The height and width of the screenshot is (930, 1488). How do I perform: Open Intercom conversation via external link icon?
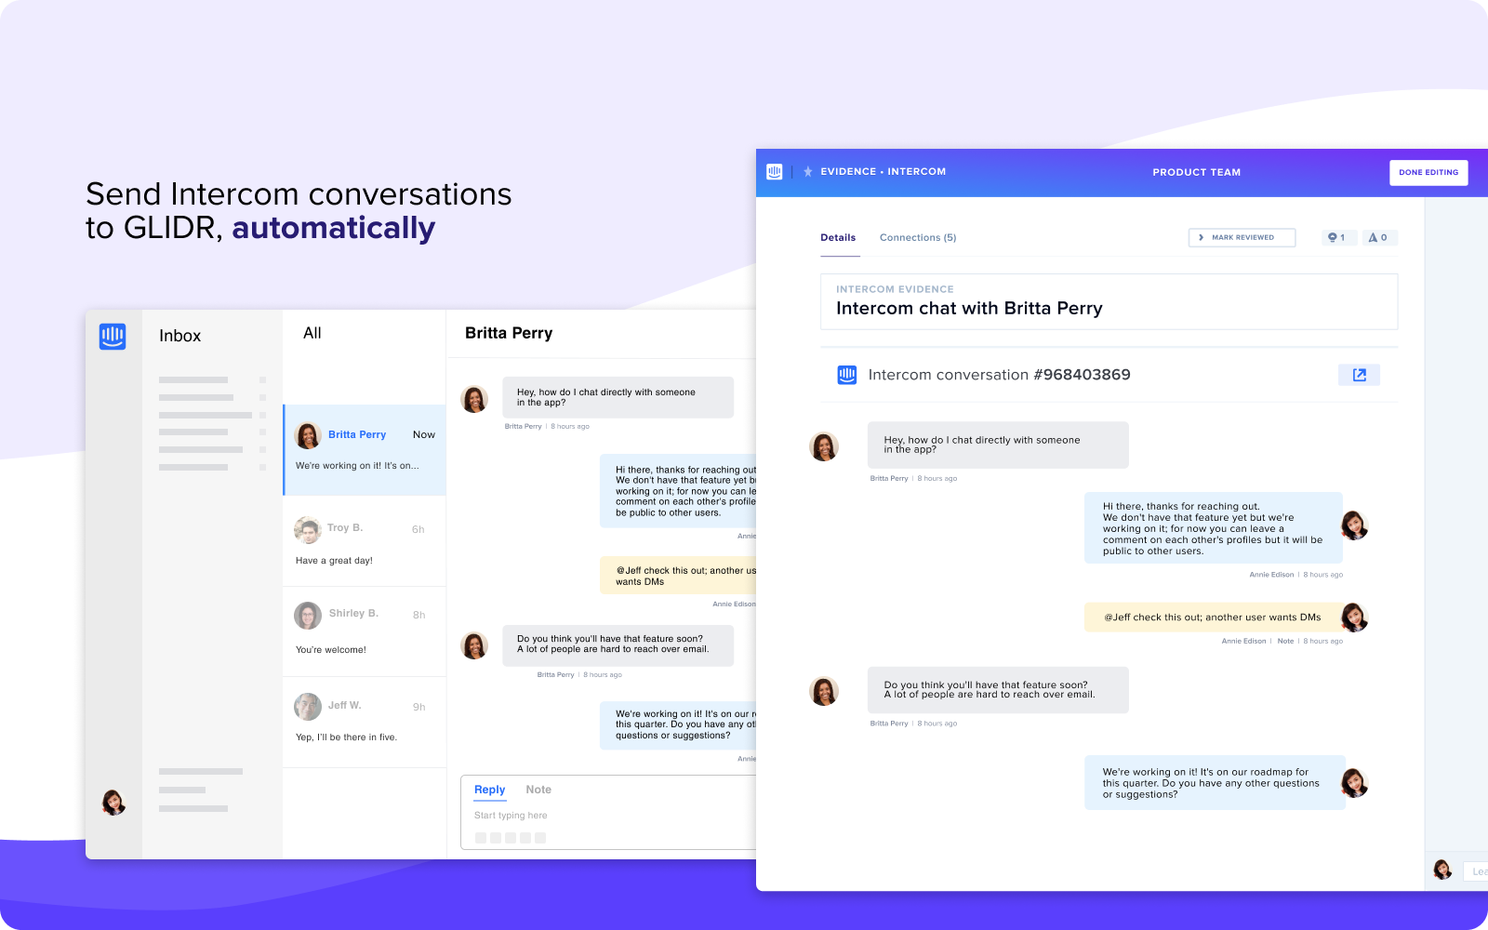1359,375
